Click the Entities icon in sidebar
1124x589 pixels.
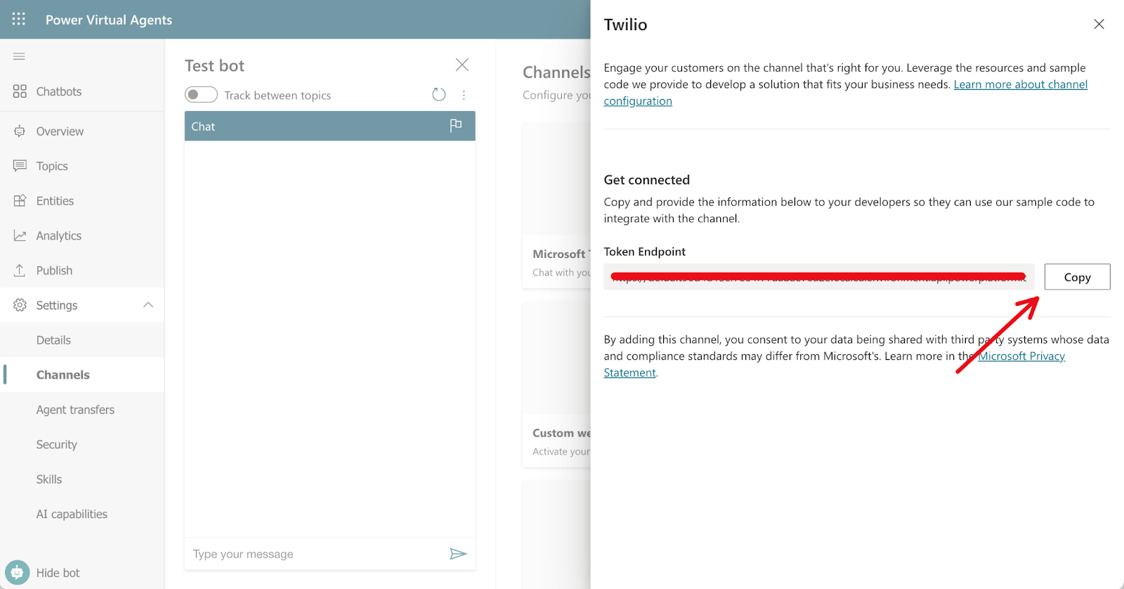[20, 200]
